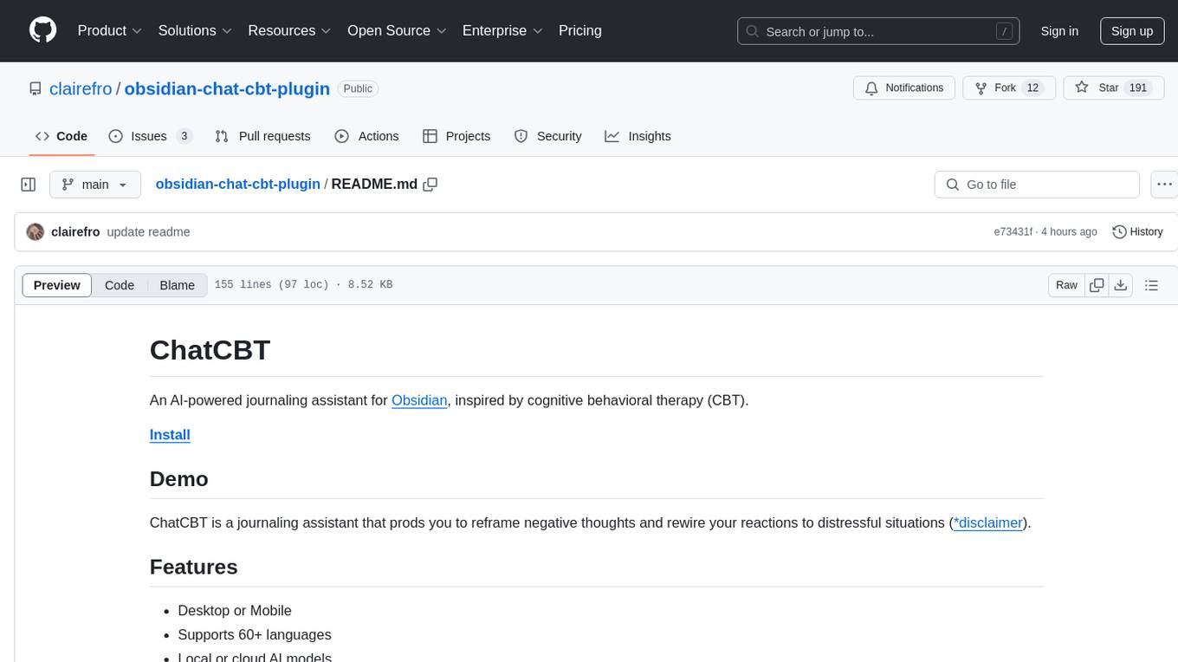Focus the Go to file search box

1037,185
